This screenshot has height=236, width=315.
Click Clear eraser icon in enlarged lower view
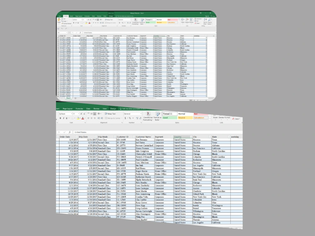pyautogui.click(x=233, y=119)
